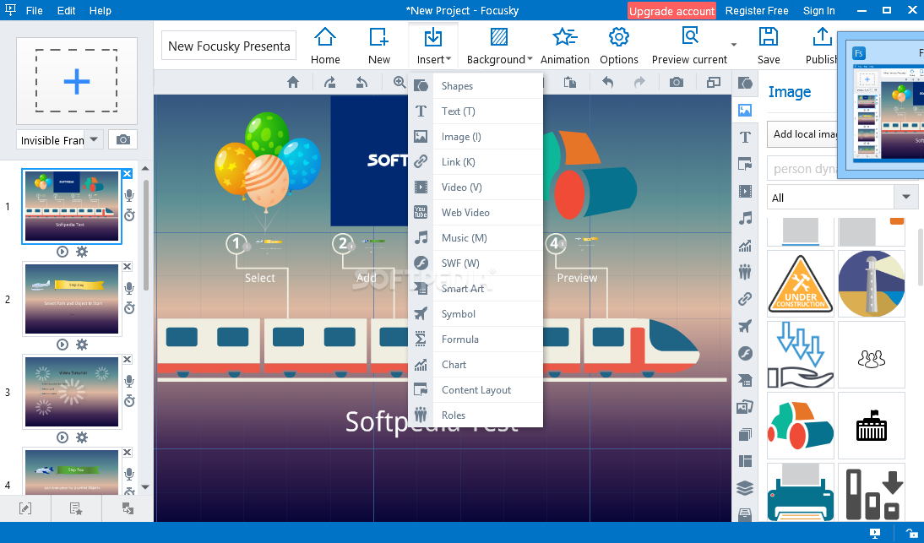924x543 pixels.
Task: Delete slide 1 with its X button
Action: pos(128,174)
